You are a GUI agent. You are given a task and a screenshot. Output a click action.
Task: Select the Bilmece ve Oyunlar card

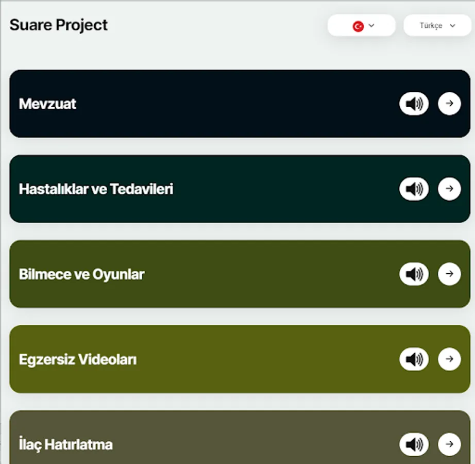tap(206, 274)
